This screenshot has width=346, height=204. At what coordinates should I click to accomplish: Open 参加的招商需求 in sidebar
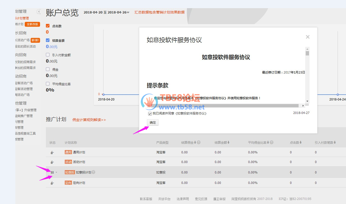[x=25, y=68]
